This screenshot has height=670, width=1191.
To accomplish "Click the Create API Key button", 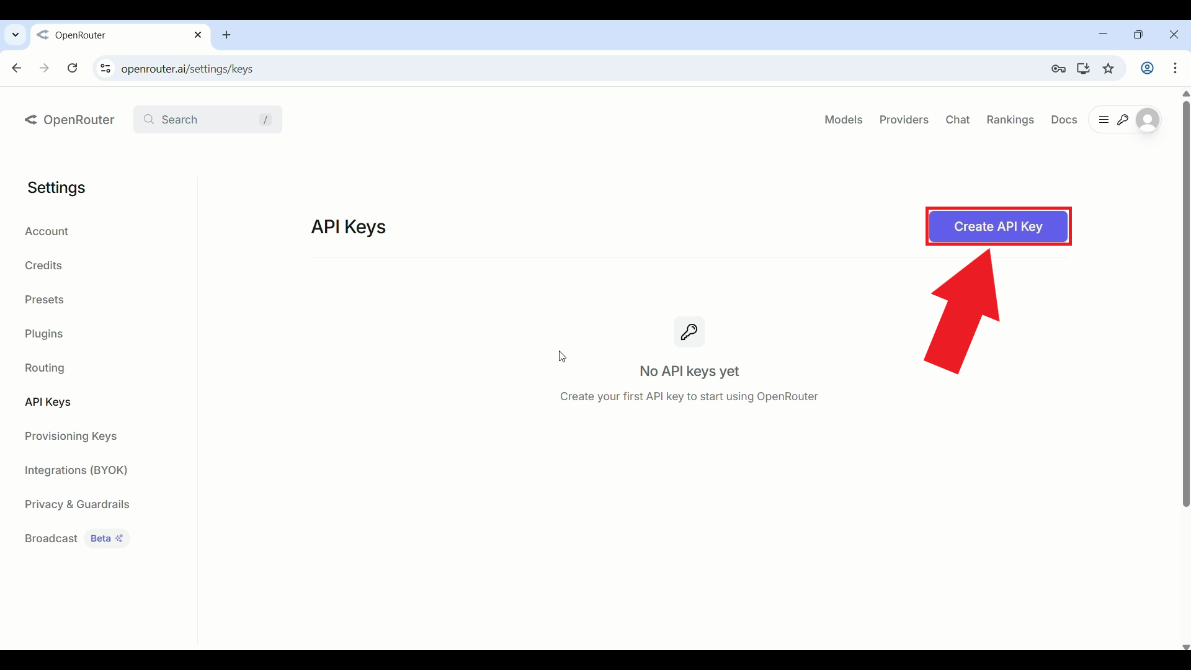I will click(x=997, y=226).
